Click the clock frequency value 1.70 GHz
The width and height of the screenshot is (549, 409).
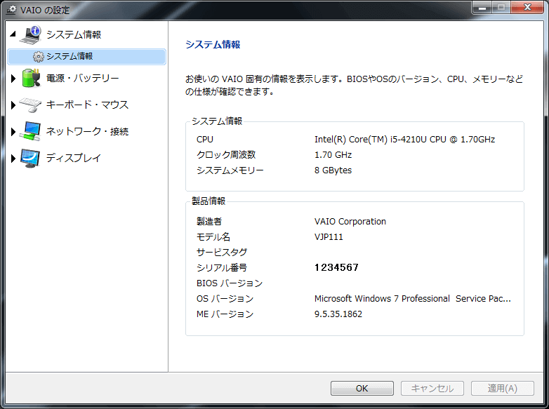[333, 154]
